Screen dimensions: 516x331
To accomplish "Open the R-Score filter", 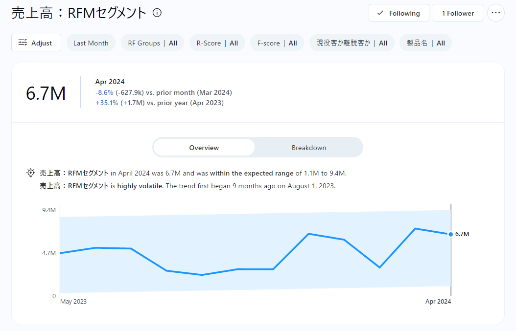I will coord(217,43).
